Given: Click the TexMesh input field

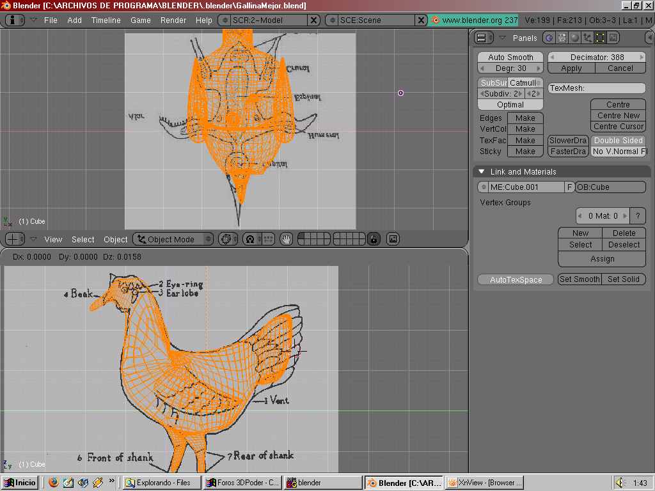Looking at the screenshot, I should [597, 88].
